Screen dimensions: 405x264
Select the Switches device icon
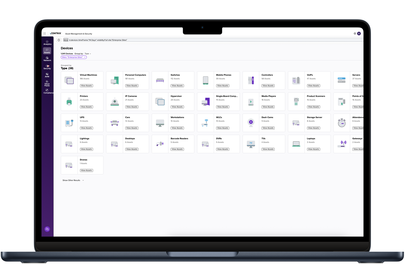click(160, 81)
